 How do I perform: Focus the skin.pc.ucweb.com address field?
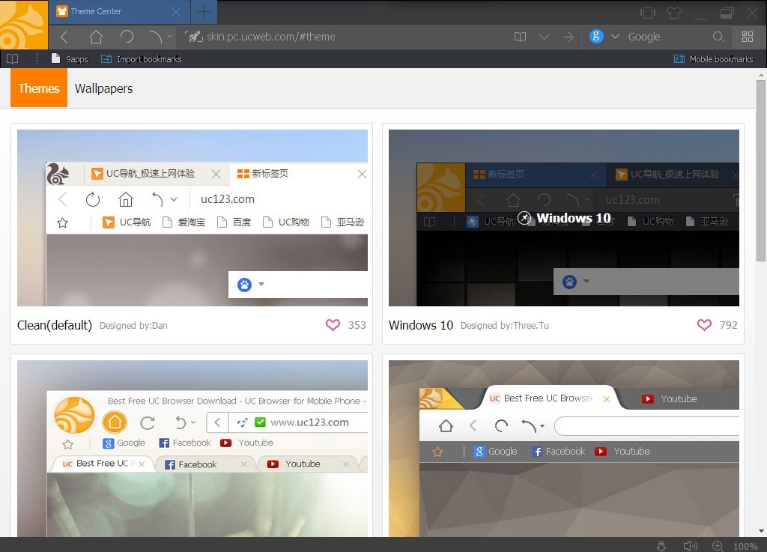[x=271, y=37]
